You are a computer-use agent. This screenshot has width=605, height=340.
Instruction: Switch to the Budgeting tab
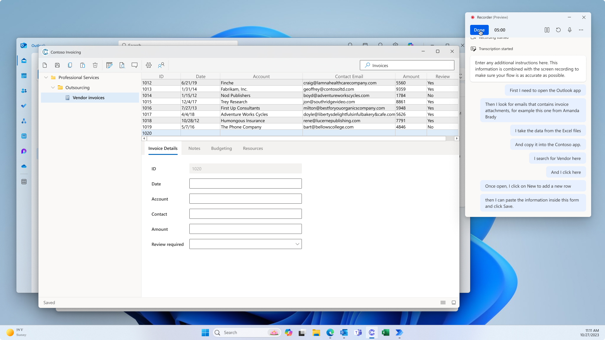point(222,148)
